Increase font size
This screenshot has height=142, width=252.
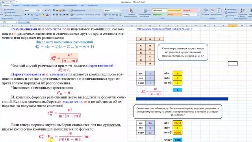(46, 11)
